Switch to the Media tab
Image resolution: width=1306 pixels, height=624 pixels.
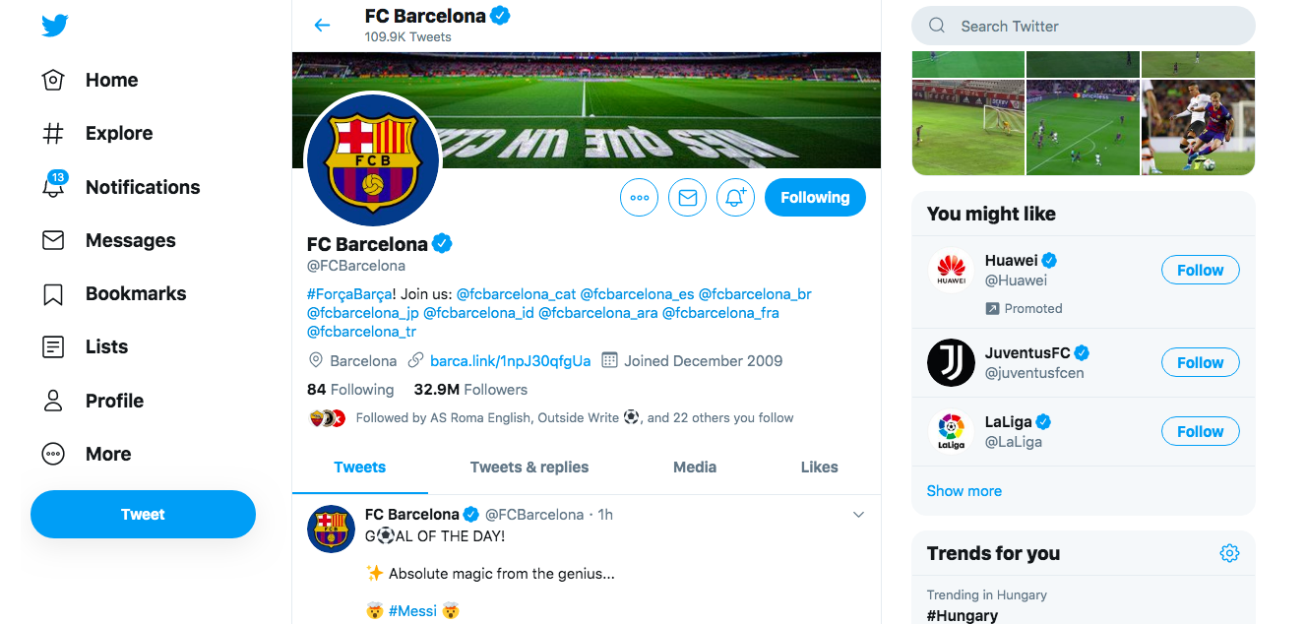coord(695,468)
